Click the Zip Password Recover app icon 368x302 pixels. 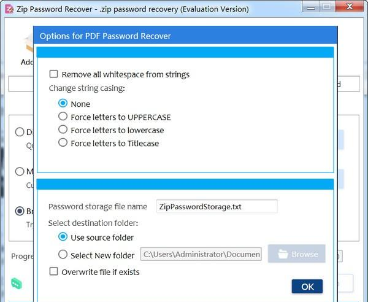(x=9, y=9)
